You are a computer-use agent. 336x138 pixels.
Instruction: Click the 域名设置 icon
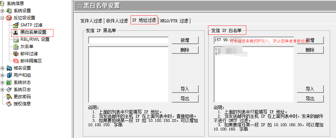point(9,68)
